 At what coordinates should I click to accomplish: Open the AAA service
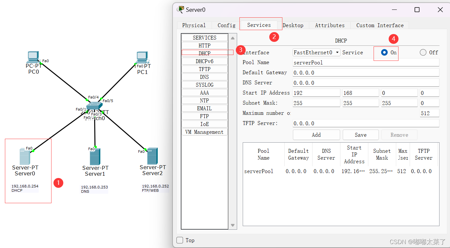click(205, 93)
